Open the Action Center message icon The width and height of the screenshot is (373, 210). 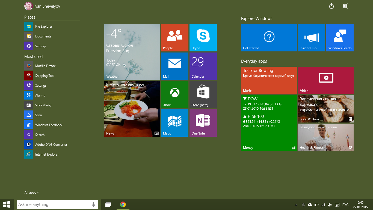pos(337,205)
